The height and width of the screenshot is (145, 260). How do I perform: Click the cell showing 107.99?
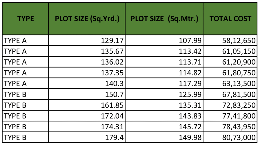click(x=164, y=40)
